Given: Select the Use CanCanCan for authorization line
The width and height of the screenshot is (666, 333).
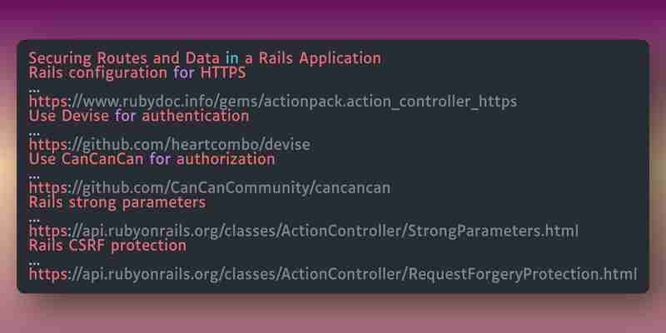Looking at the screenshot, I should tap(152, 159).
